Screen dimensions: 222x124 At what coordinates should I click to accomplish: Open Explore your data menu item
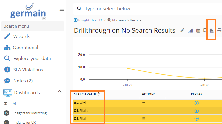[x=32, y=59]
